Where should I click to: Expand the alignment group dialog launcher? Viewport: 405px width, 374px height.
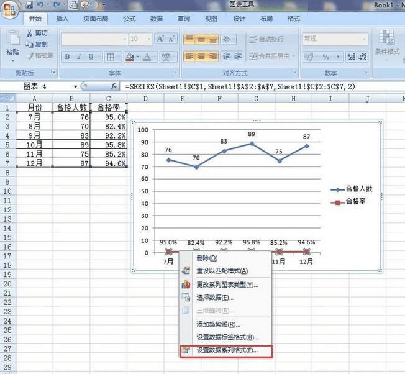click(294, 72)
